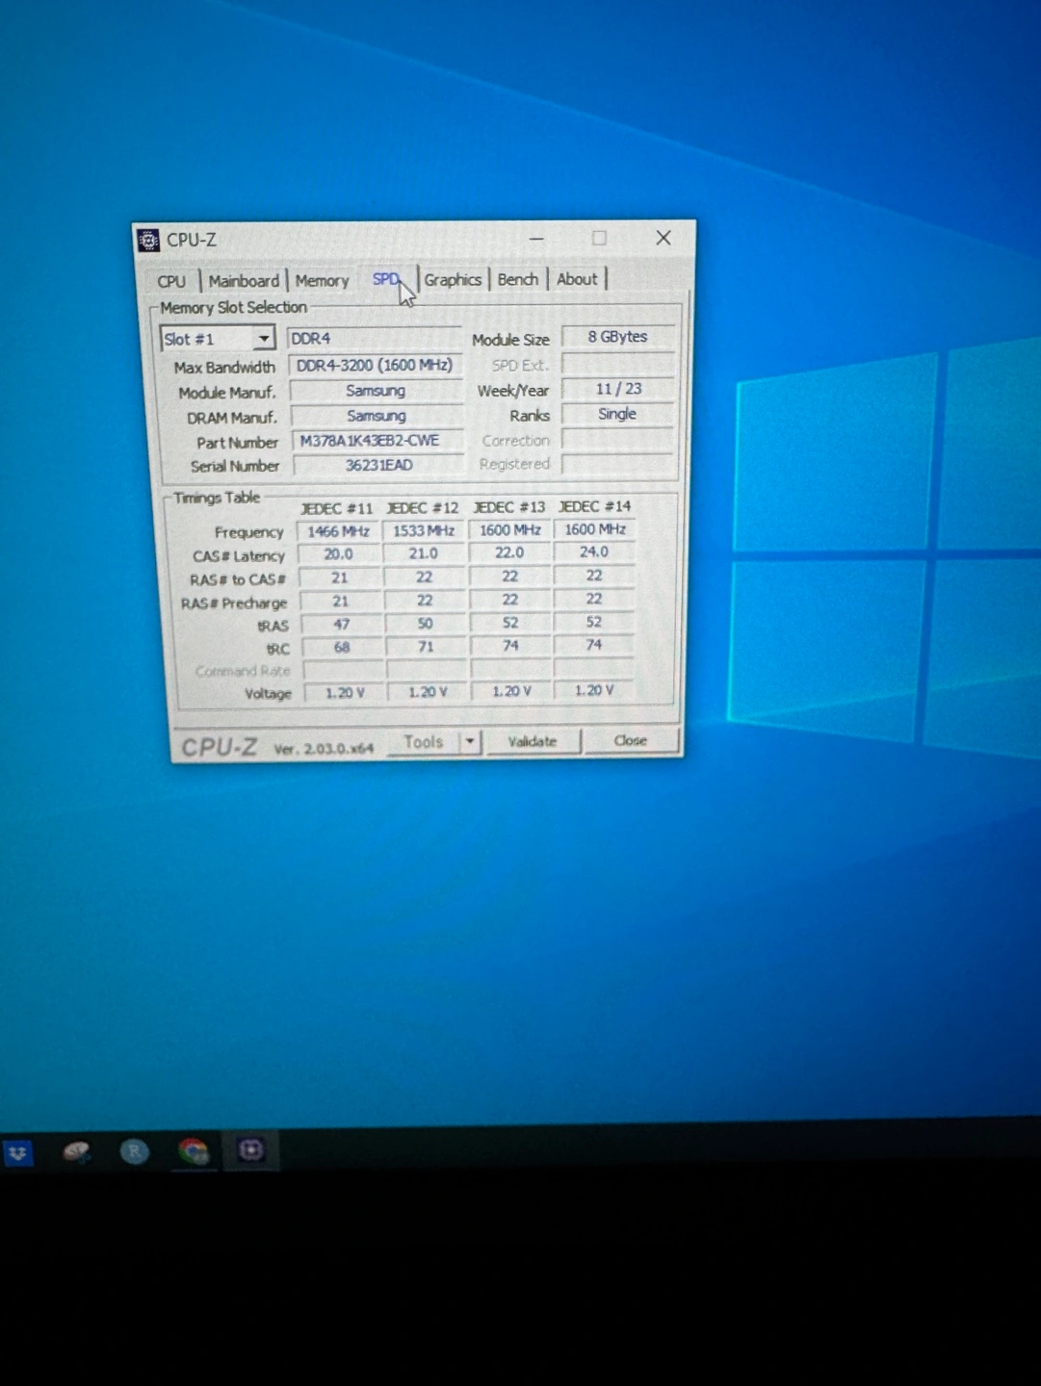Screen dimensions: 1041x1386
Task: Click the CAS# Latency 24.0 cell
Action: coord(594,552)
